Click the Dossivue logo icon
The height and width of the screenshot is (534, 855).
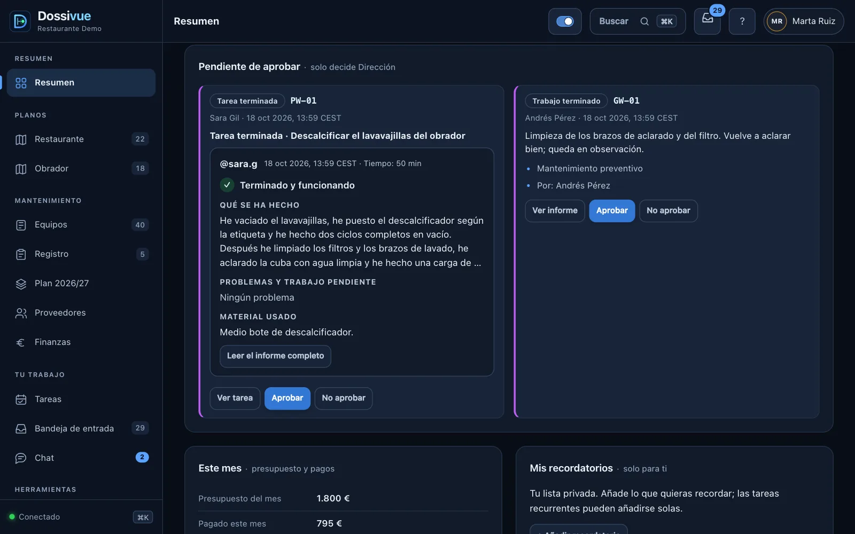(x=20, y=21)
